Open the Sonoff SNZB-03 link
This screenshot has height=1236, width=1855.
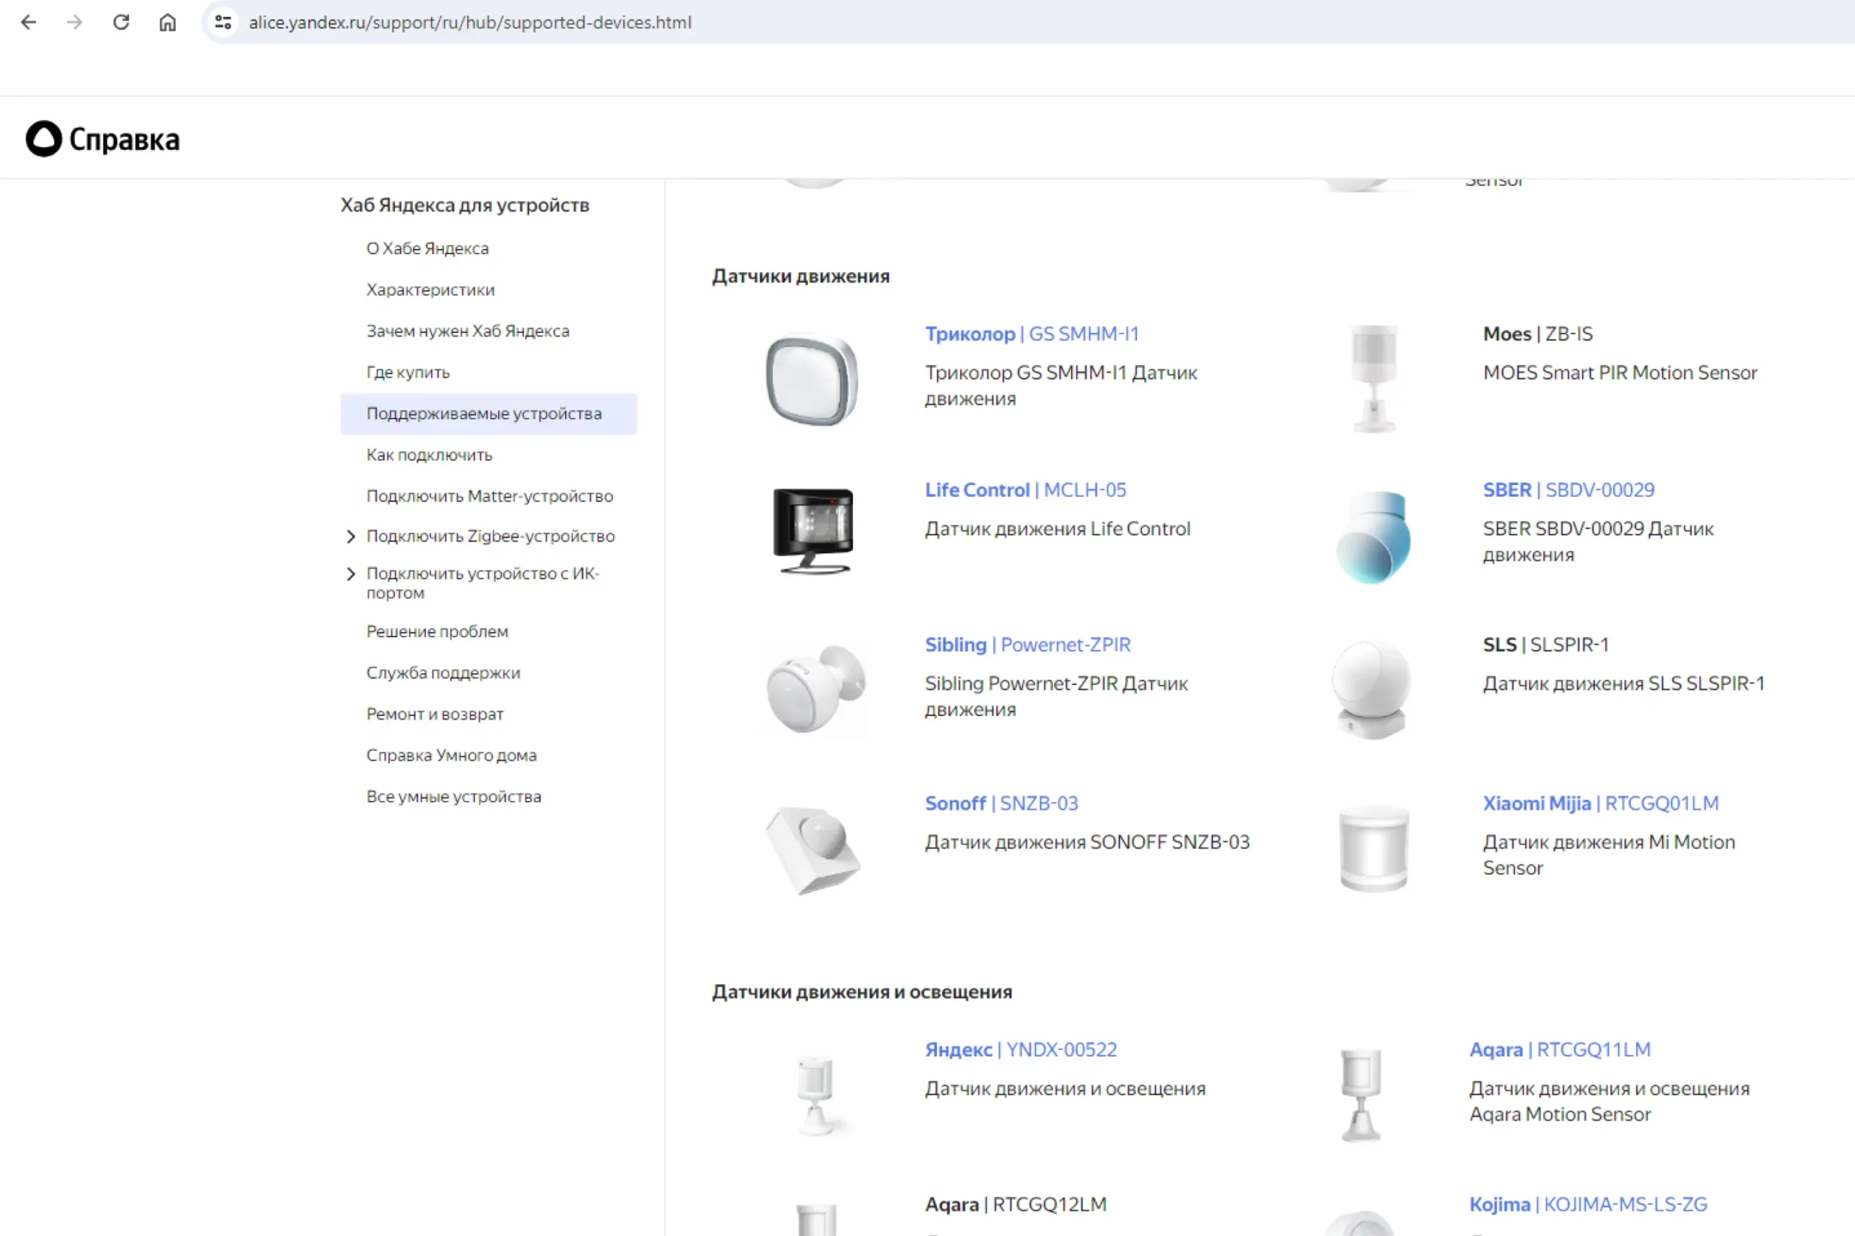pos(1001,803)
